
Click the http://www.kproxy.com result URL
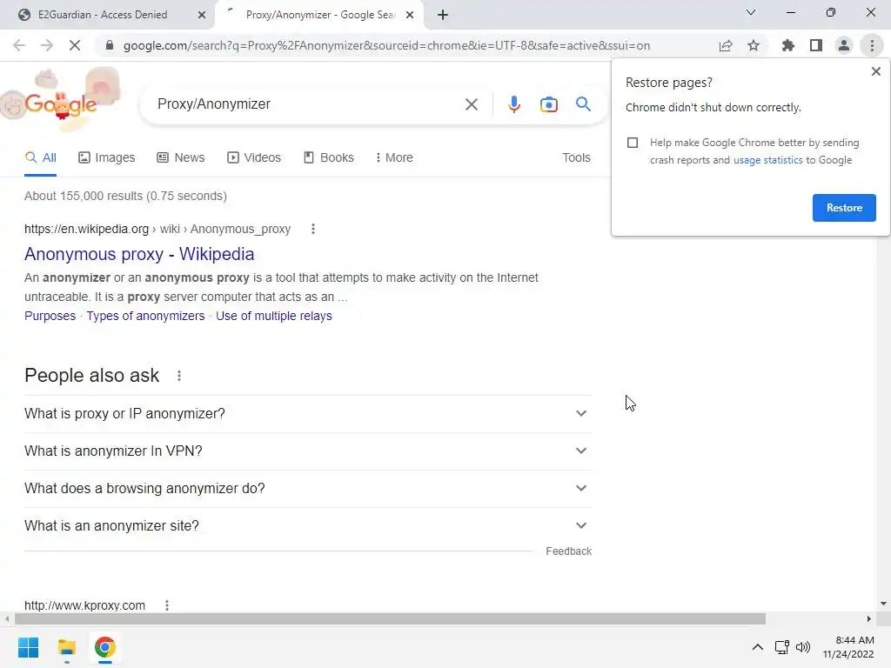(84, 605)
